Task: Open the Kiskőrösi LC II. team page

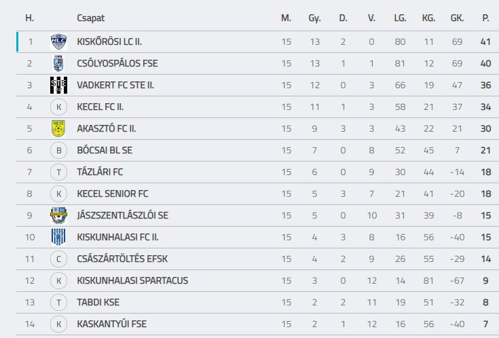Action: (x=109, y=41)
